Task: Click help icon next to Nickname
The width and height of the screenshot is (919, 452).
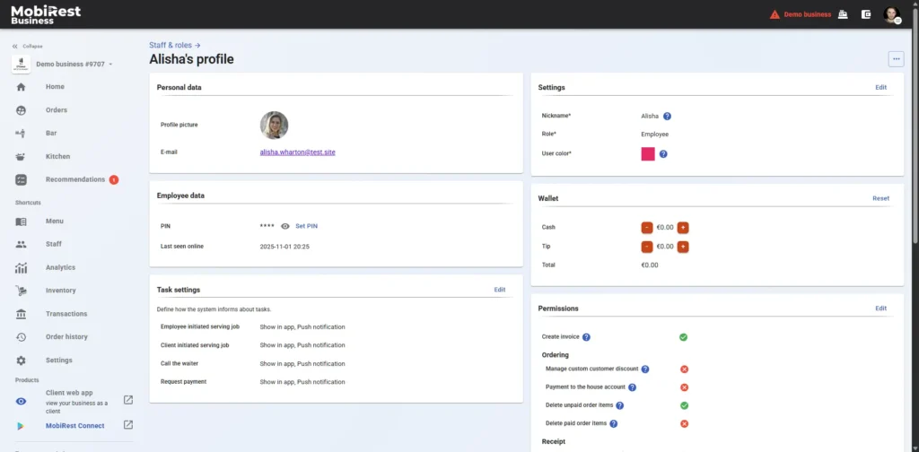Action: tap(667, 116)
